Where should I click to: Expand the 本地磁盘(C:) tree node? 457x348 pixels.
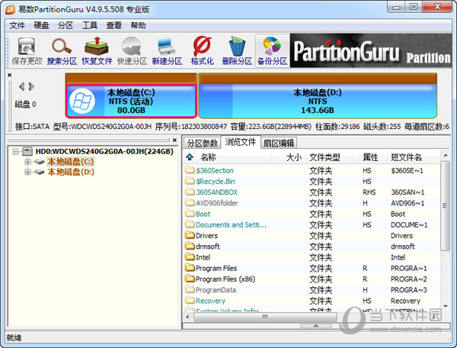[27, 162]
